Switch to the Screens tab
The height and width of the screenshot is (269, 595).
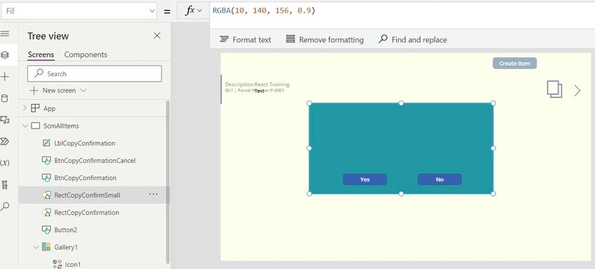point(41,54)
